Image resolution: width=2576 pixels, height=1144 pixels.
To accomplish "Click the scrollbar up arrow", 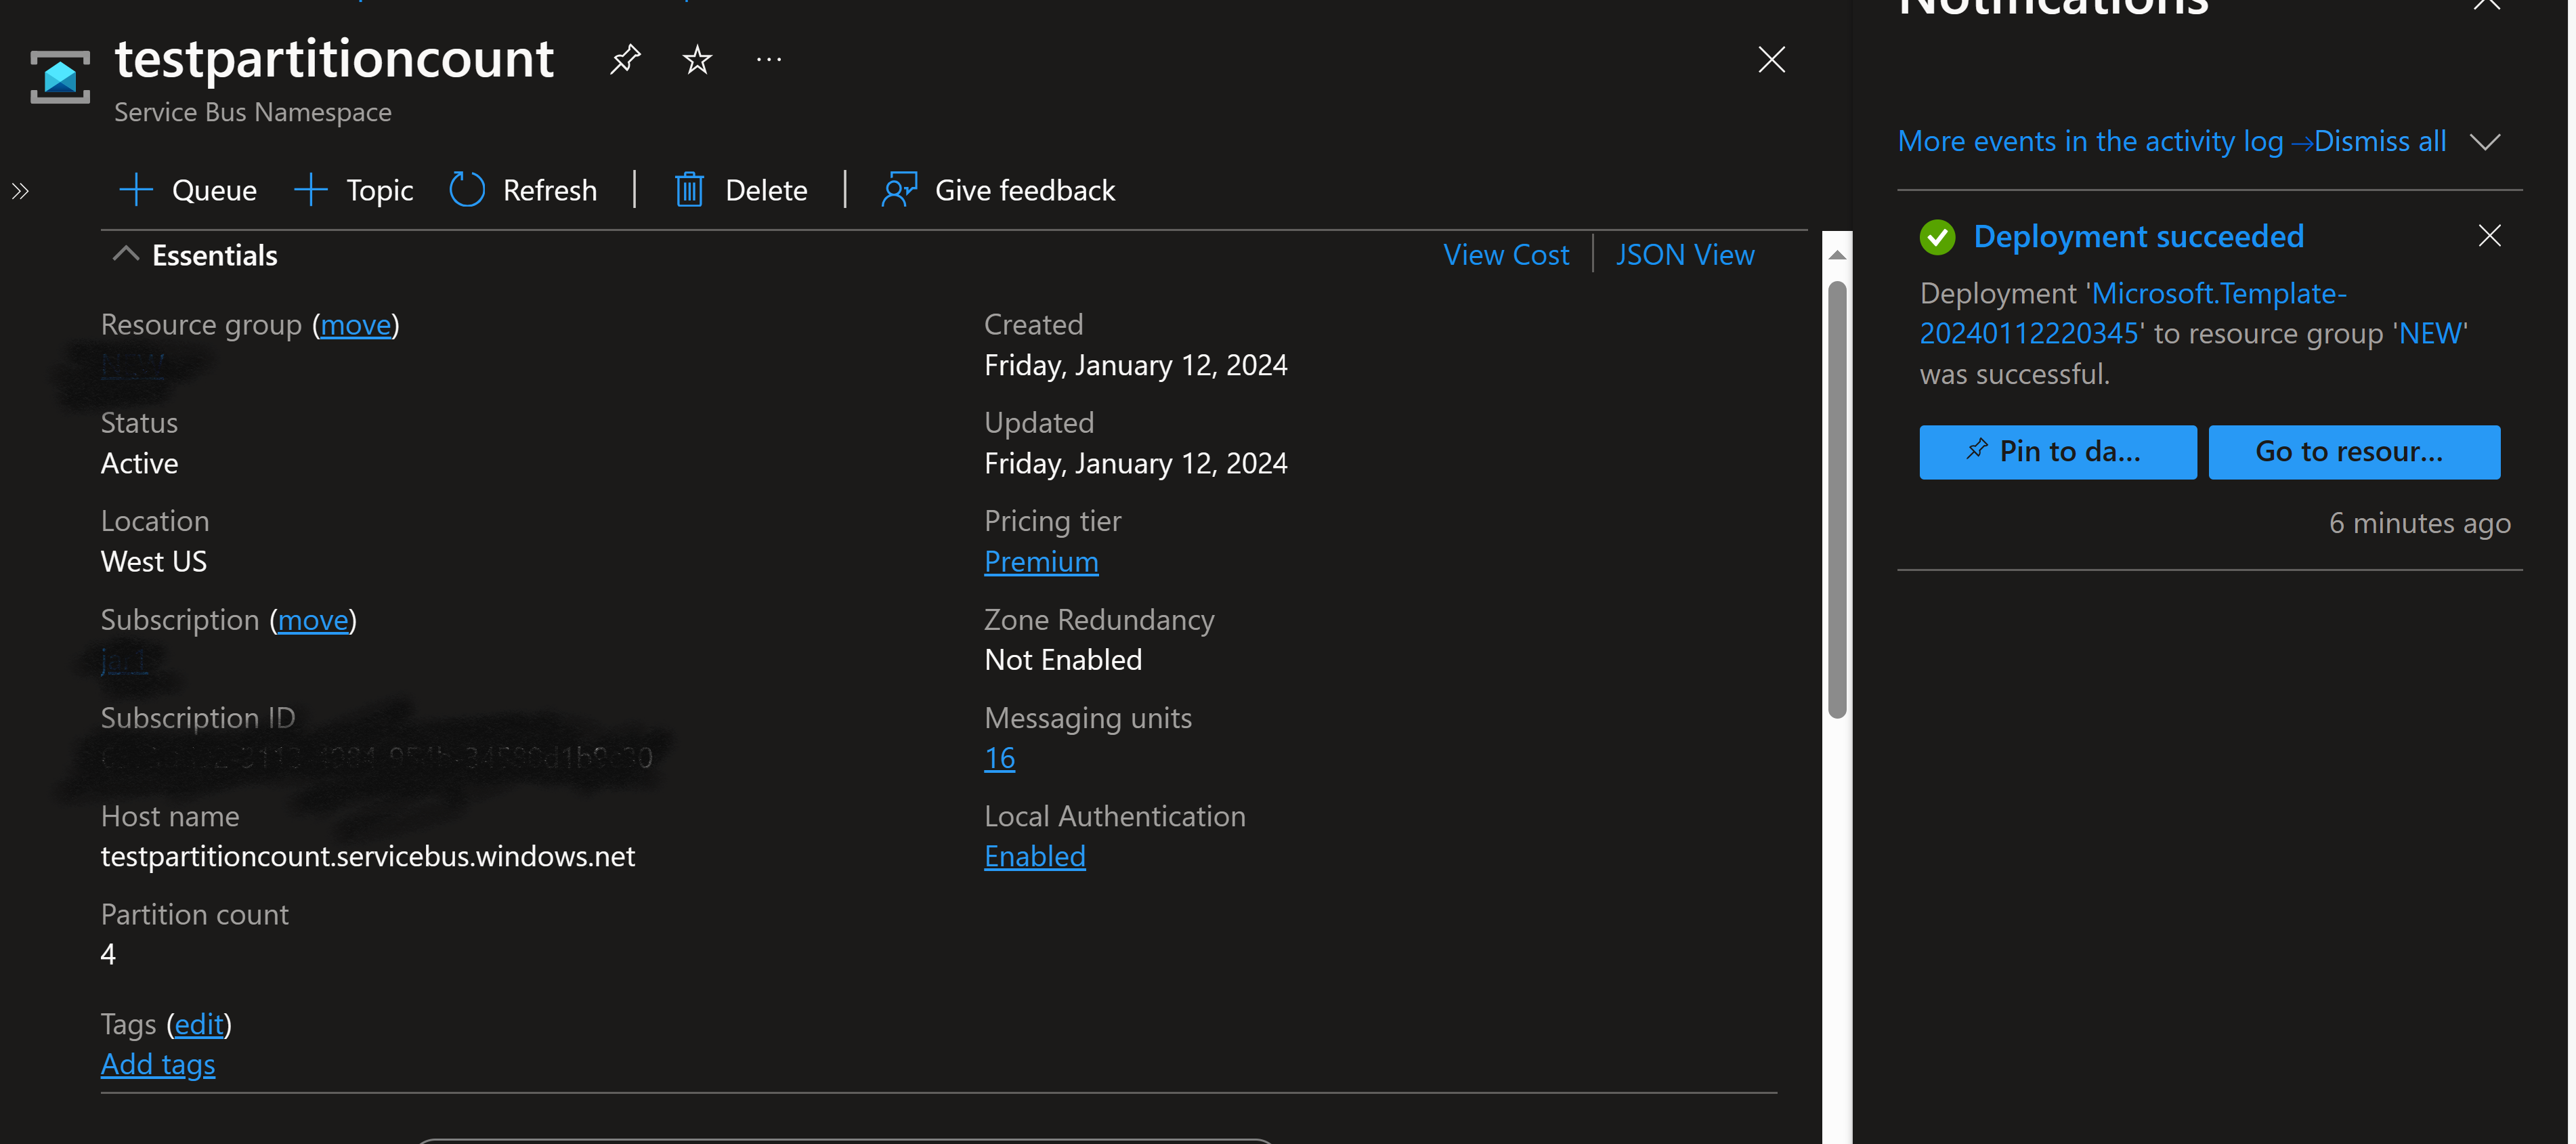I will coord(1837,256).
